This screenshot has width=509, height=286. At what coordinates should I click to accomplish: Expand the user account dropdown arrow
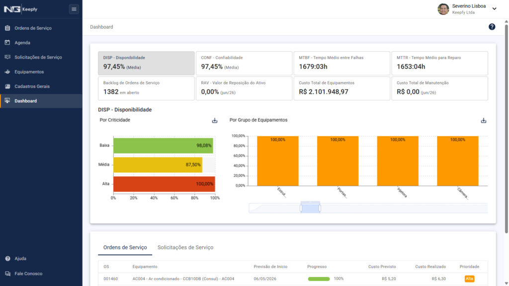click(494, 9)
